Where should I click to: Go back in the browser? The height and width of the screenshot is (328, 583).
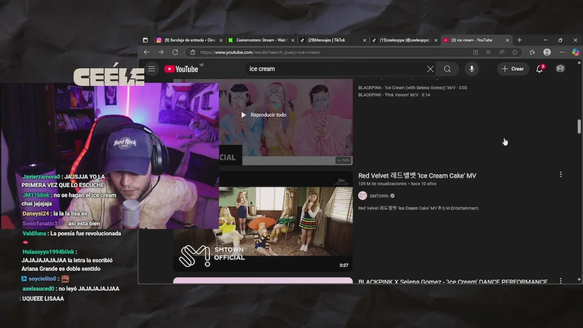[x=146, y=52]
